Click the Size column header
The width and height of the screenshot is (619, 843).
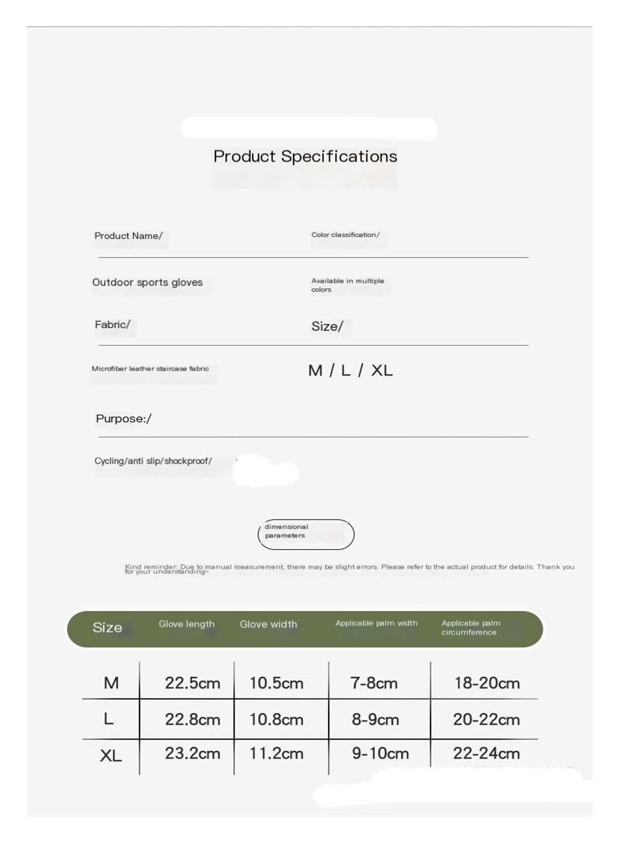click(x=107, y=628)
